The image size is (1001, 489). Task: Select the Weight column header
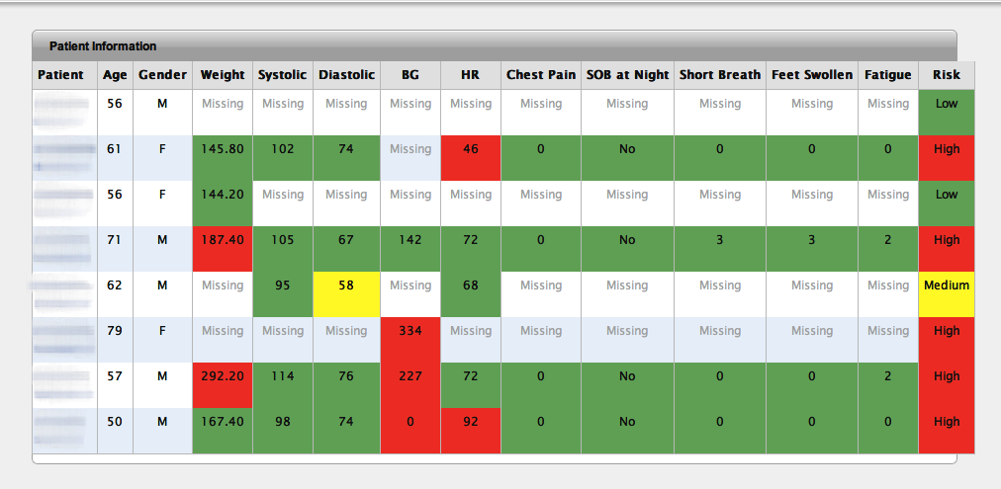click(x=223, y=75)
